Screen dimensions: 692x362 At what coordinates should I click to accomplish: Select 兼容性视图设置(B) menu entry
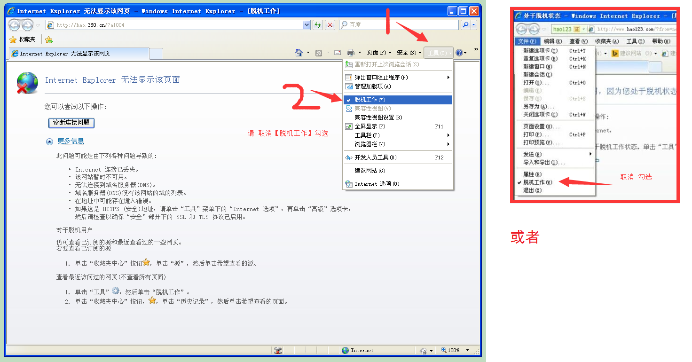(398, 118)
